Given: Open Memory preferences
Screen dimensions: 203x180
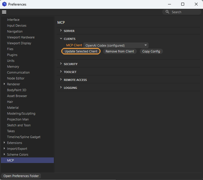Looking at the screenshot, I should click(x=13, y=67).
